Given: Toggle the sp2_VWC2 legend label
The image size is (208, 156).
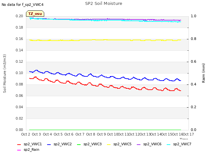Looking at the screenshot, I should pyautogui.click(x=63, y=144).
